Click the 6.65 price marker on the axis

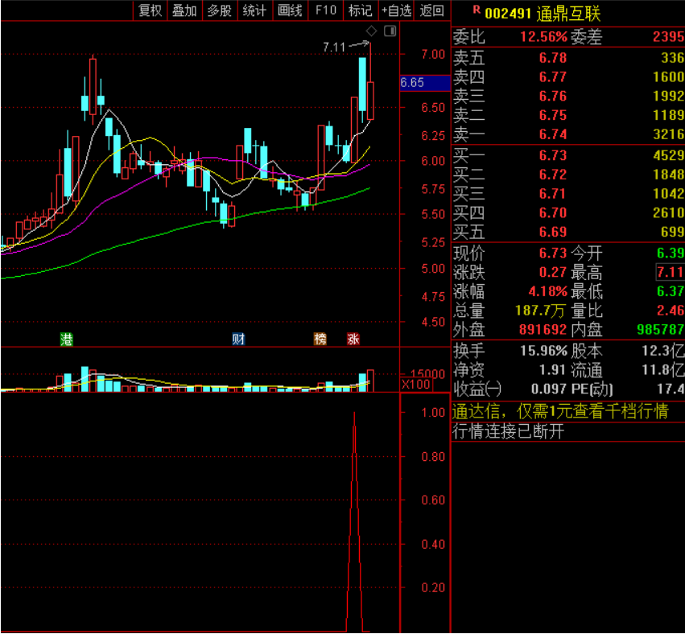click(423, 83)
